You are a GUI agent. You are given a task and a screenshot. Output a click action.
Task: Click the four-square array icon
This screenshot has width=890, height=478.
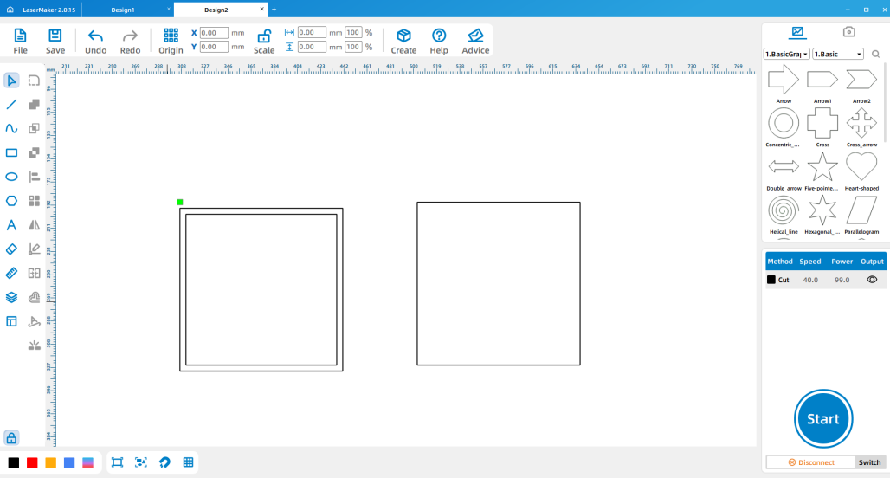click(x=34, y=201)
